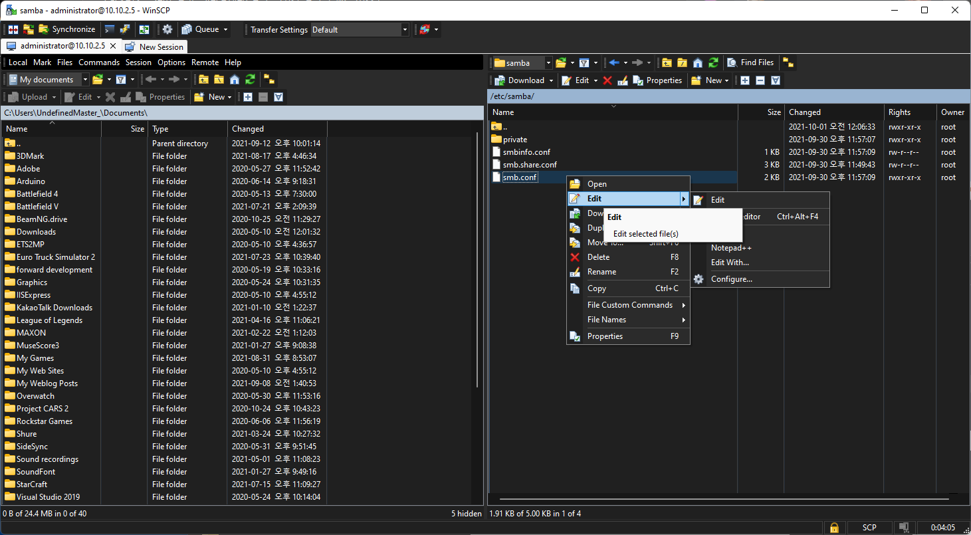The height and width of the screenshot is (535, 971).
Task: Toggle local panel directory tree view
Action: click(x=269, y=79)
